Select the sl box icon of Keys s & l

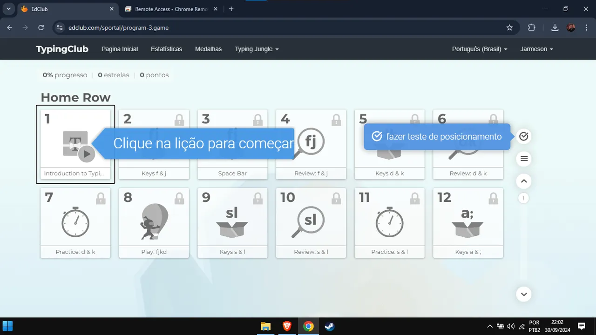[x=232, y=222]
